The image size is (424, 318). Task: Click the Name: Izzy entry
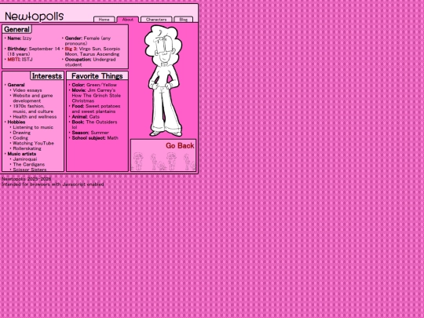(20, 38)
